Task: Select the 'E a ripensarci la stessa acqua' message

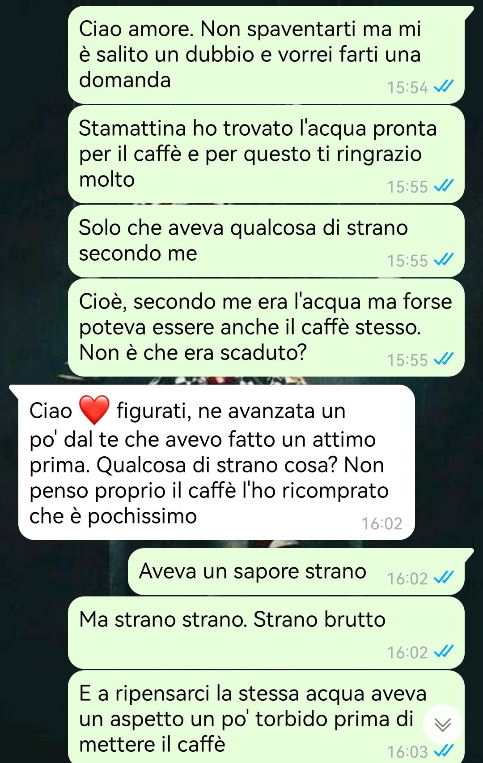Action: coord(266,717)
